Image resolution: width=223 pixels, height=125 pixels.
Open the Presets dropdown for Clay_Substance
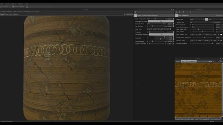[220, 15]
